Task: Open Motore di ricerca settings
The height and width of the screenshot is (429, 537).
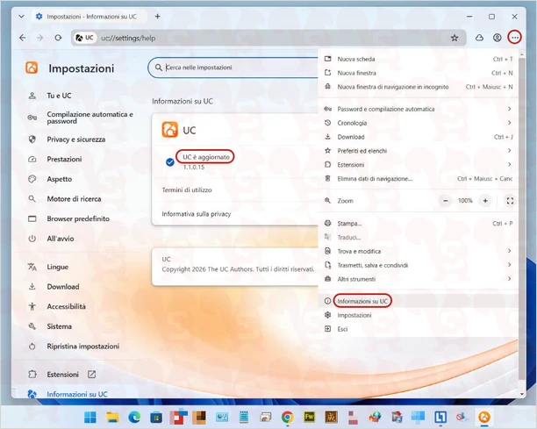Action: click(x=74, y=199)
